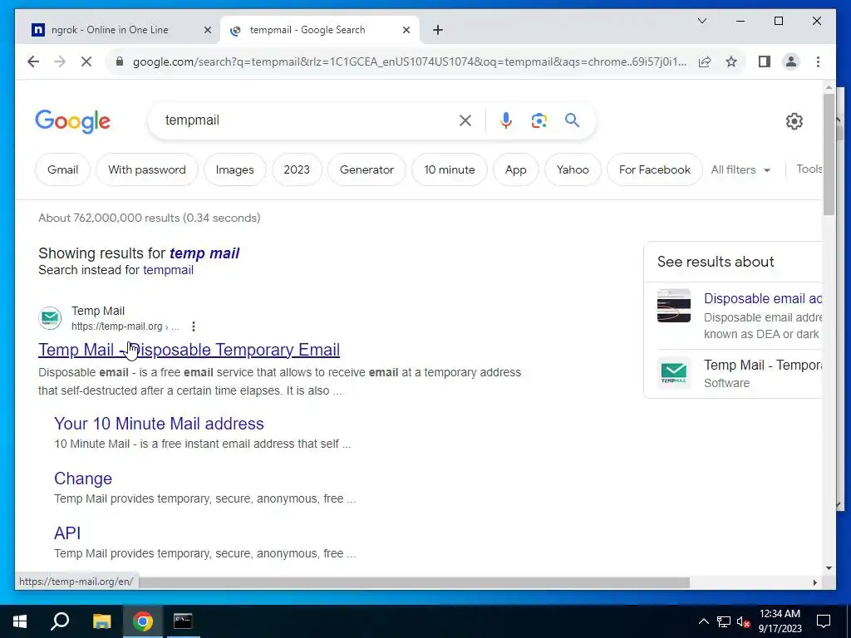Go to Google homepage via the logo
This screenshot has height=638, width=851.
73,121
